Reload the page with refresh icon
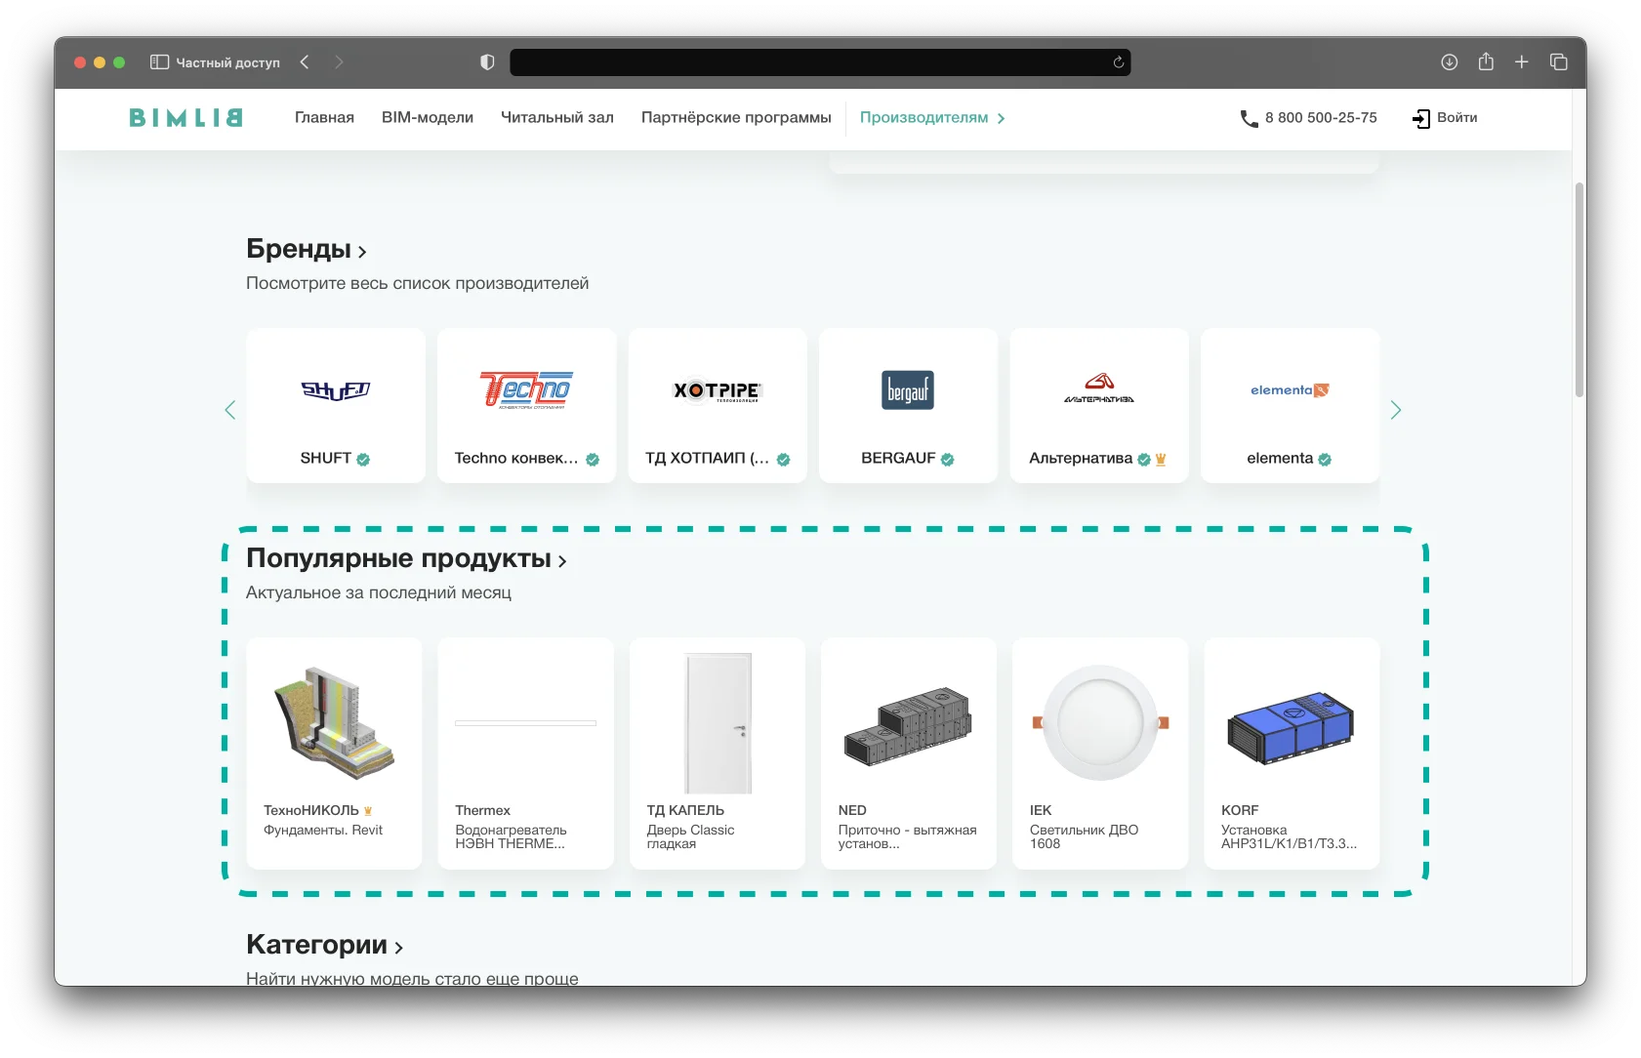The image size is (1641, 1058). coord(1119,61)
